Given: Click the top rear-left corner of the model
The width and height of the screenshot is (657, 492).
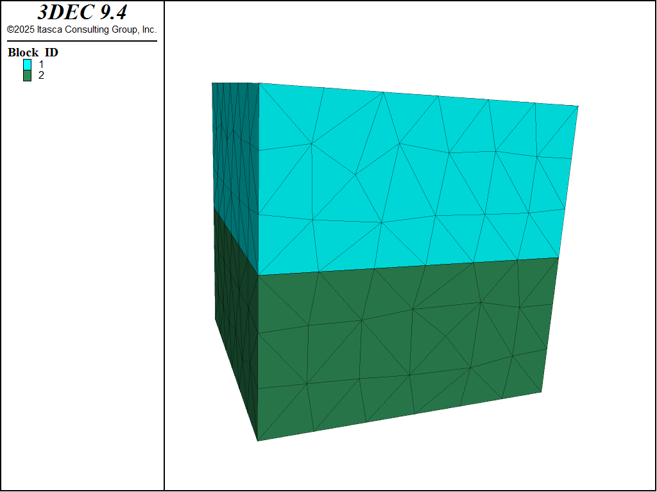Looking at the screenshot, I should [212, 83].
